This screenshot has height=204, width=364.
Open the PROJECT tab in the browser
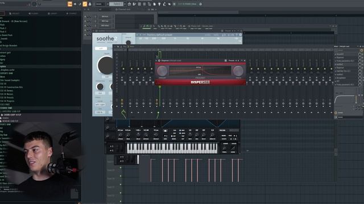[14, 14]
